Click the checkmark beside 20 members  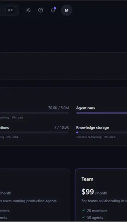(83, 211)
